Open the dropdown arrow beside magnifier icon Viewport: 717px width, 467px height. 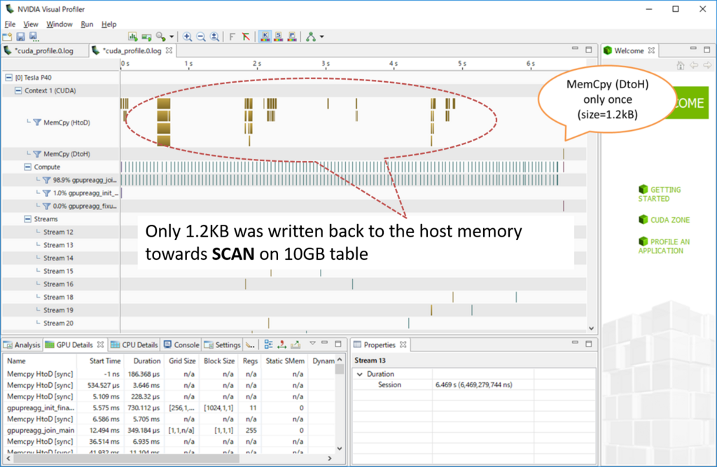[172, 37]
